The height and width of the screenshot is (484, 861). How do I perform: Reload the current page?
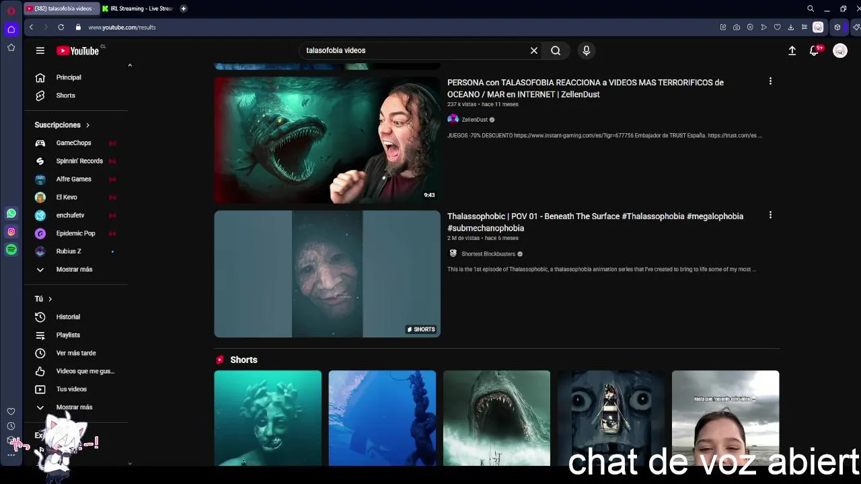point(61,27)
